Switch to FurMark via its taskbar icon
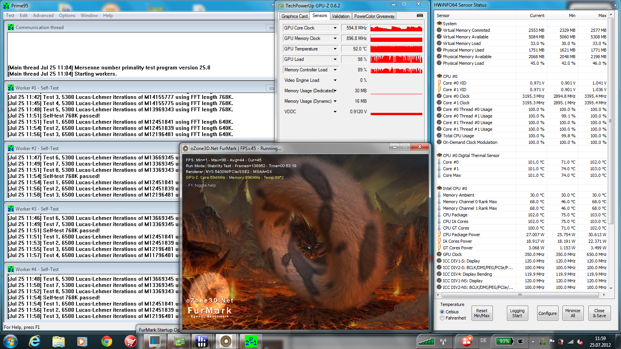621x349 pixels. 226,341
